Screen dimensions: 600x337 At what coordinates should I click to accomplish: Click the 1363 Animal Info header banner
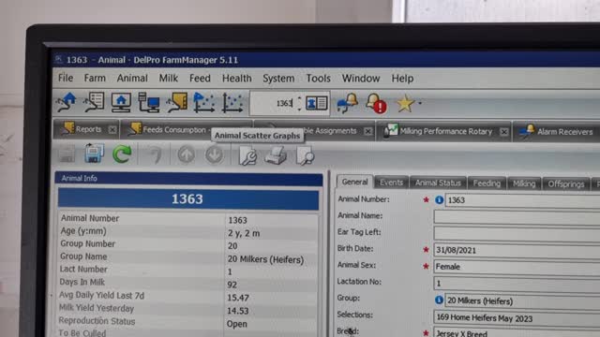(187, 199)
